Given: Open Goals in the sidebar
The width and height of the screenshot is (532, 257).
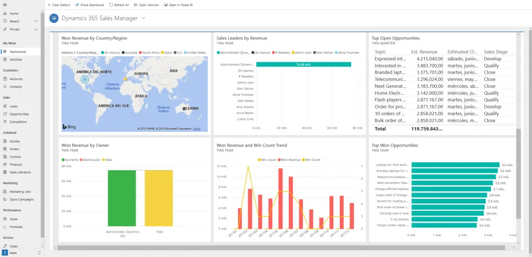Looking at the screenshot, I should [x=21, y=219].
